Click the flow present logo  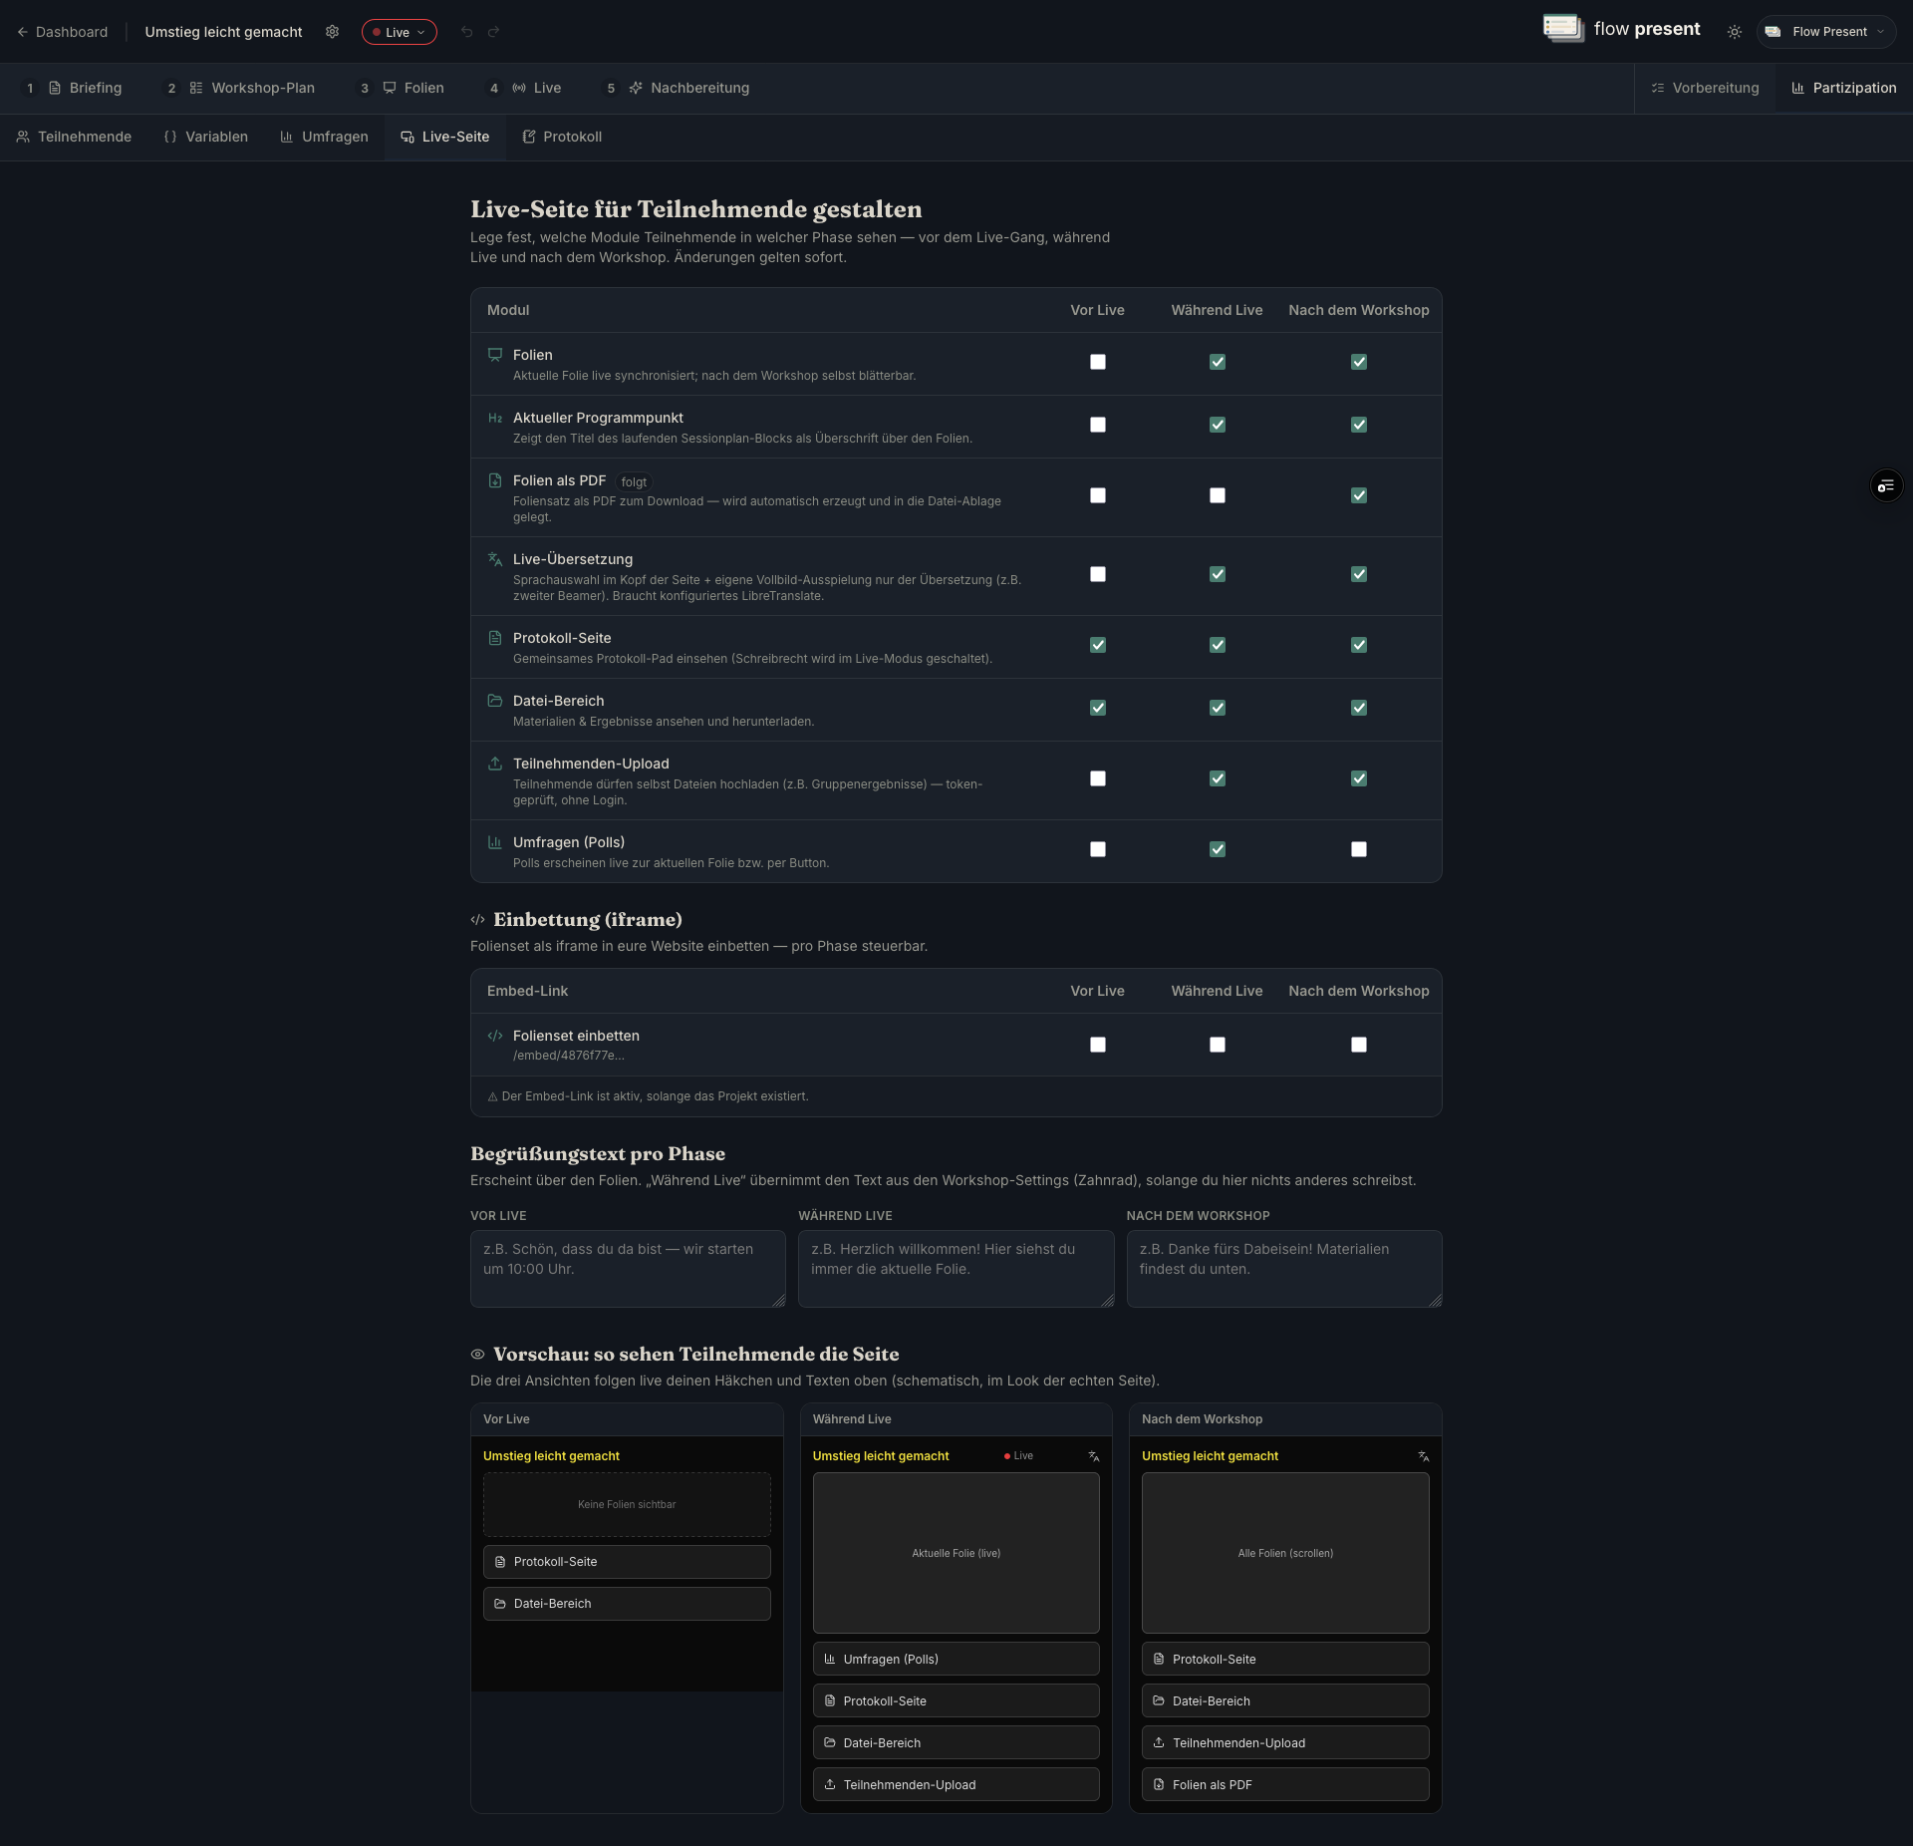click(x=1621, y=29)
